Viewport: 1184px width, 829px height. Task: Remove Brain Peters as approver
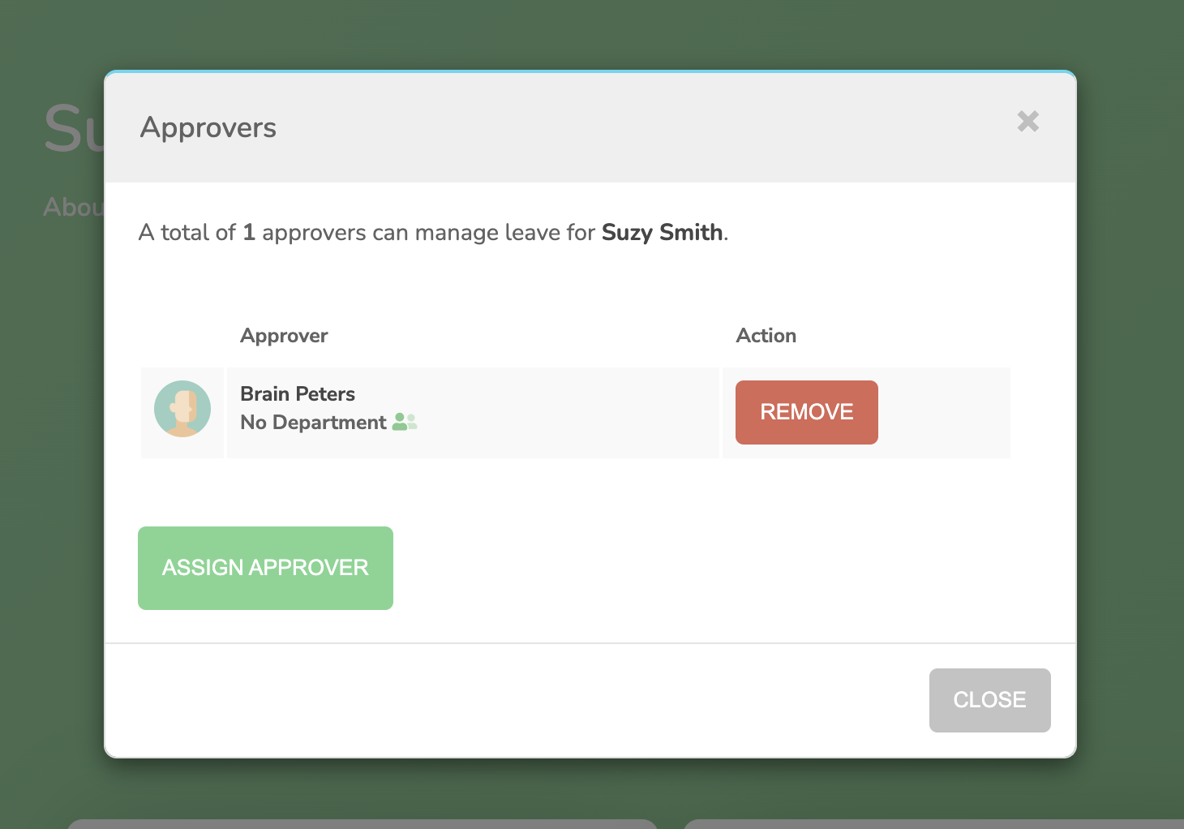(807, 412)
